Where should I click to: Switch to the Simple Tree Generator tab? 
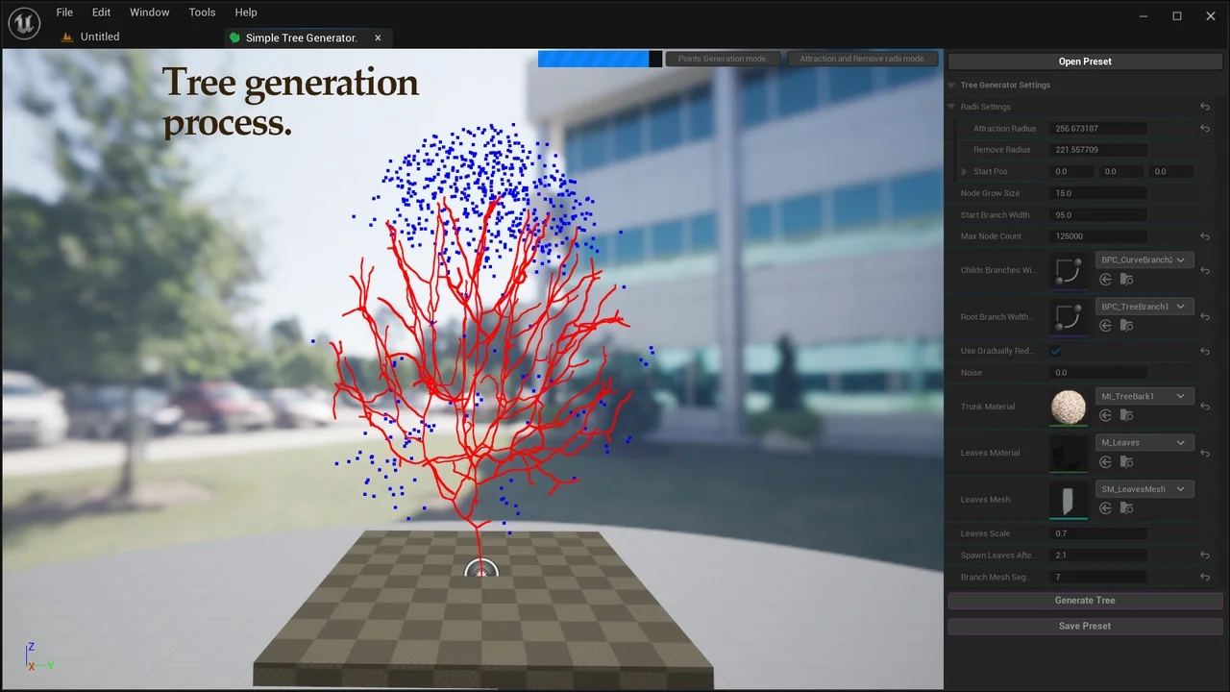[x=301, y=37]
